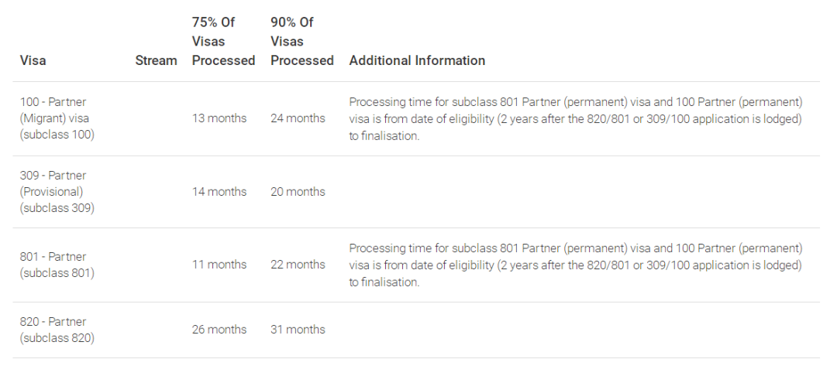Select the 100 - Partner (Migrant) visa cell
The width and height of the screenshot is (837, 366).
coord(57,118)
